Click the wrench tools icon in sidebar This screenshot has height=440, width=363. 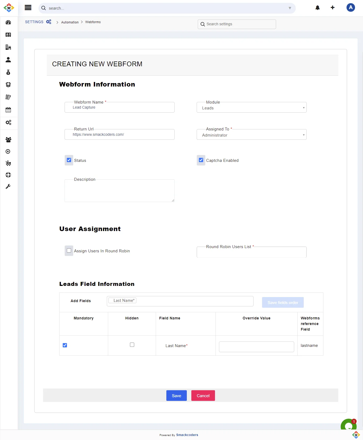(x=8, y=187)
